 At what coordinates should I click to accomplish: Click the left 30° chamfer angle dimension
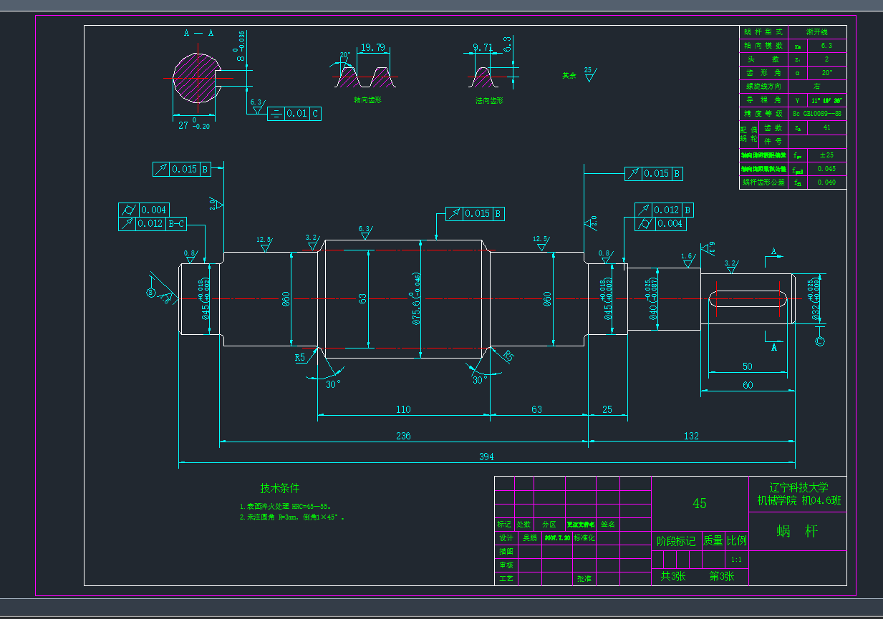point(332,383)
